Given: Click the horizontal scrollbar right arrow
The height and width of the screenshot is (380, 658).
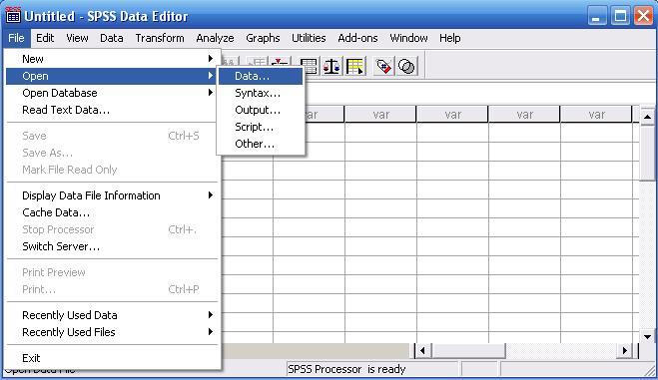Looking at the screenshot, I should point(625,351).
